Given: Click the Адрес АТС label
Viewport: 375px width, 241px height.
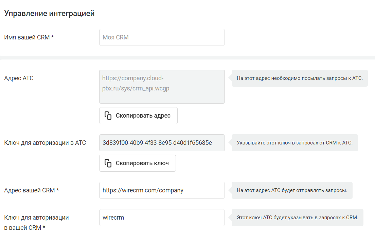Looking at the screenshot, I should (19, 78).
